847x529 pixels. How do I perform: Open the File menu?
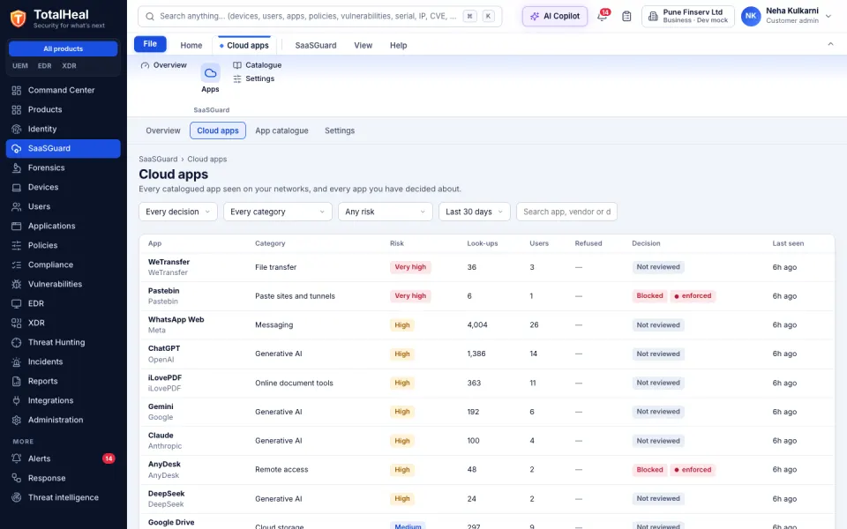[150, 44]
